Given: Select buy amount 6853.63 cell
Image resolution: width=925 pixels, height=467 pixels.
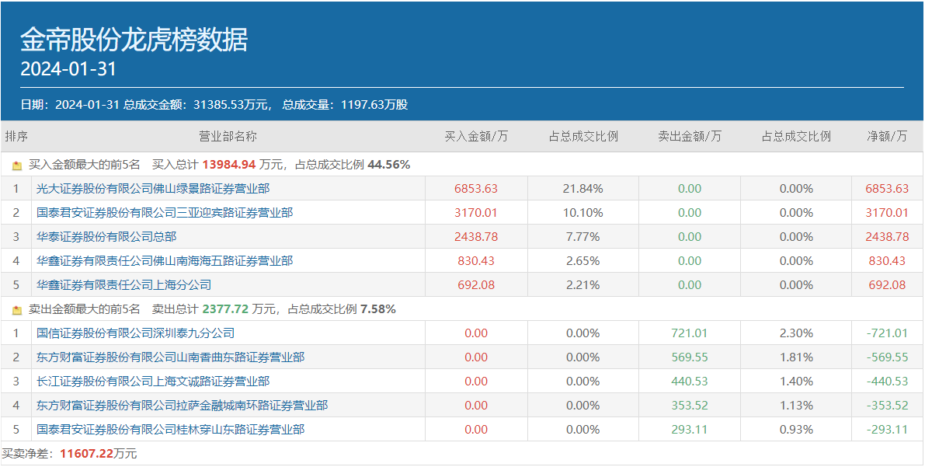Looking at the screenshot, I should tap(476, 189).
